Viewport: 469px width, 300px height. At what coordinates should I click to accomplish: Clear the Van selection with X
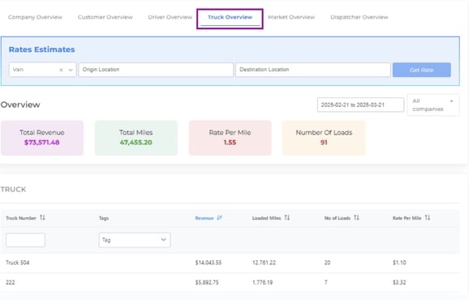point(61,70)
